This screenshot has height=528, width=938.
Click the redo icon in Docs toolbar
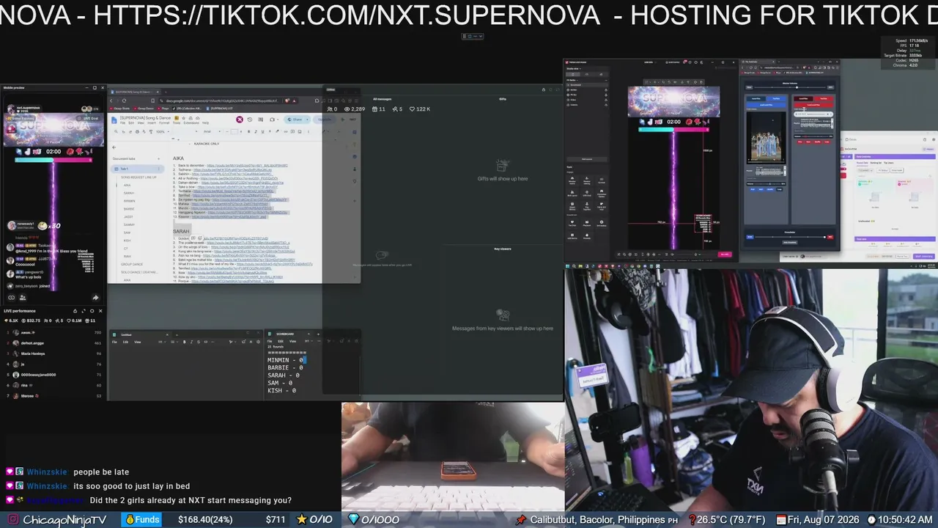pyautogui.click(x=130, y=132)
